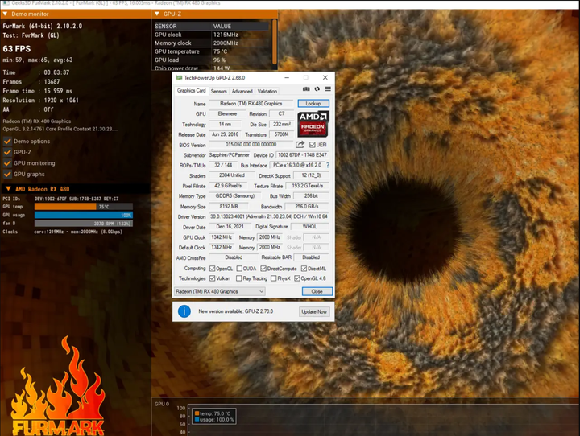Minimize the GPU-Z window
This screenshot has height=436, width=580.
tap(287, 77)
